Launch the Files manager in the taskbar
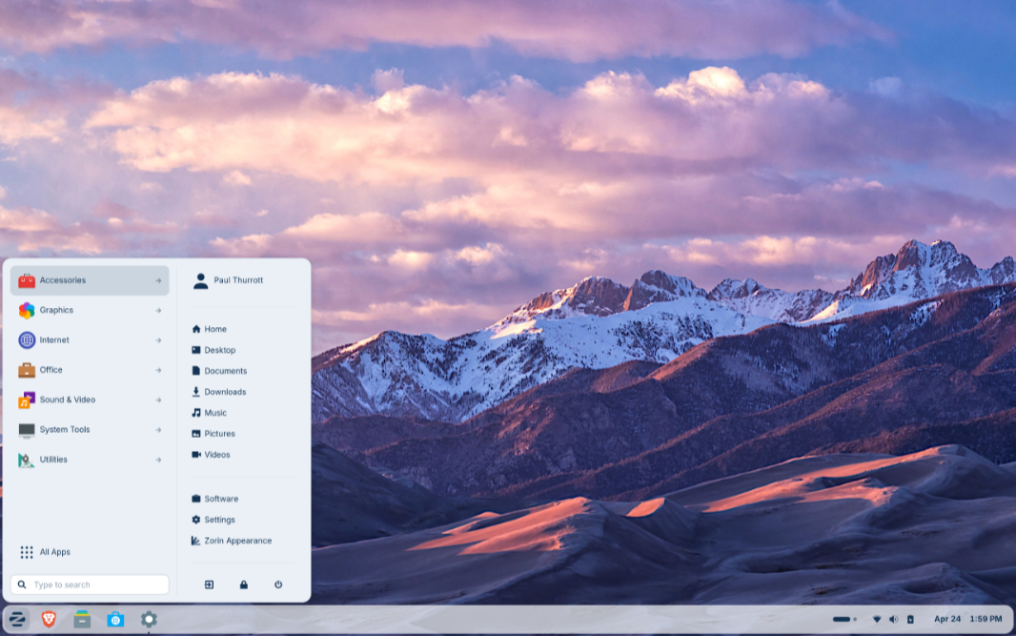Image resolution: width=1016 pixels, height=636 pixels. point(82,620)
